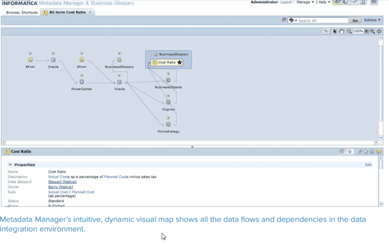Open the Barry [Native] owner link
This screenshot has width=389, height=244.
60,187
